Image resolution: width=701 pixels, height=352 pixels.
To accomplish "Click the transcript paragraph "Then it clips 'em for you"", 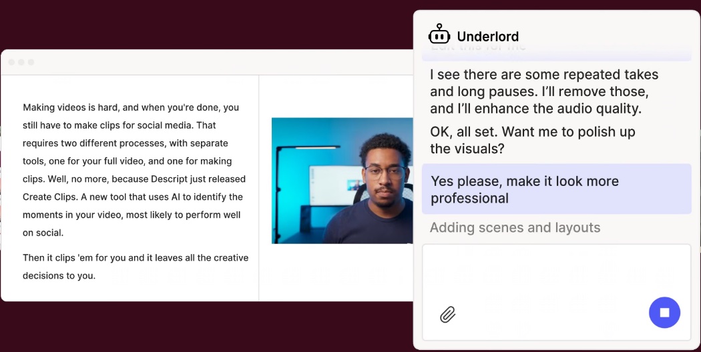I will [136, 267].
